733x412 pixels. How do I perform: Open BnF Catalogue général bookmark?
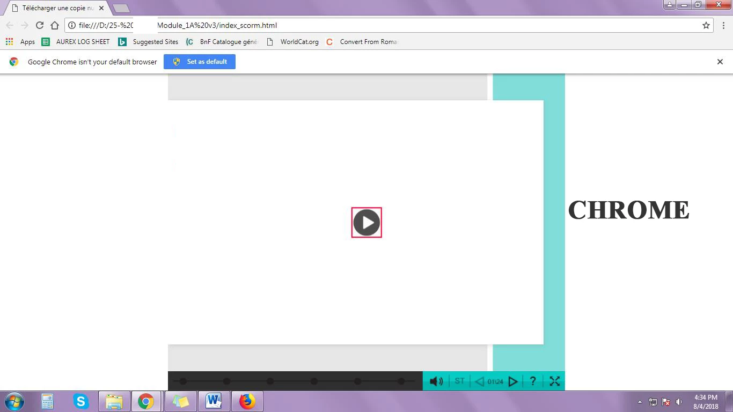pos(222,41)
